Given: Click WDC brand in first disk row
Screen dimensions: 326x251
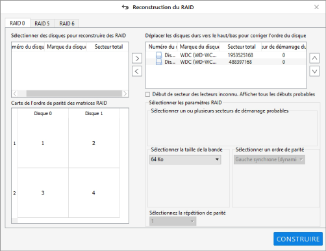Looking at the screenshot, I should point(198,55).
